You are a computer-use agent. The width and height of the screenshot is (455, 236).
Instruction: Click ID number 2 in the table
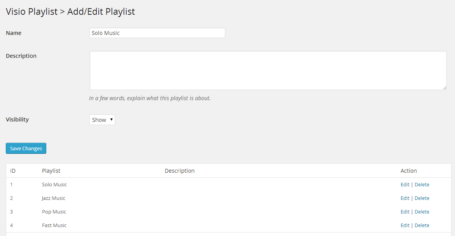[12, 198]
